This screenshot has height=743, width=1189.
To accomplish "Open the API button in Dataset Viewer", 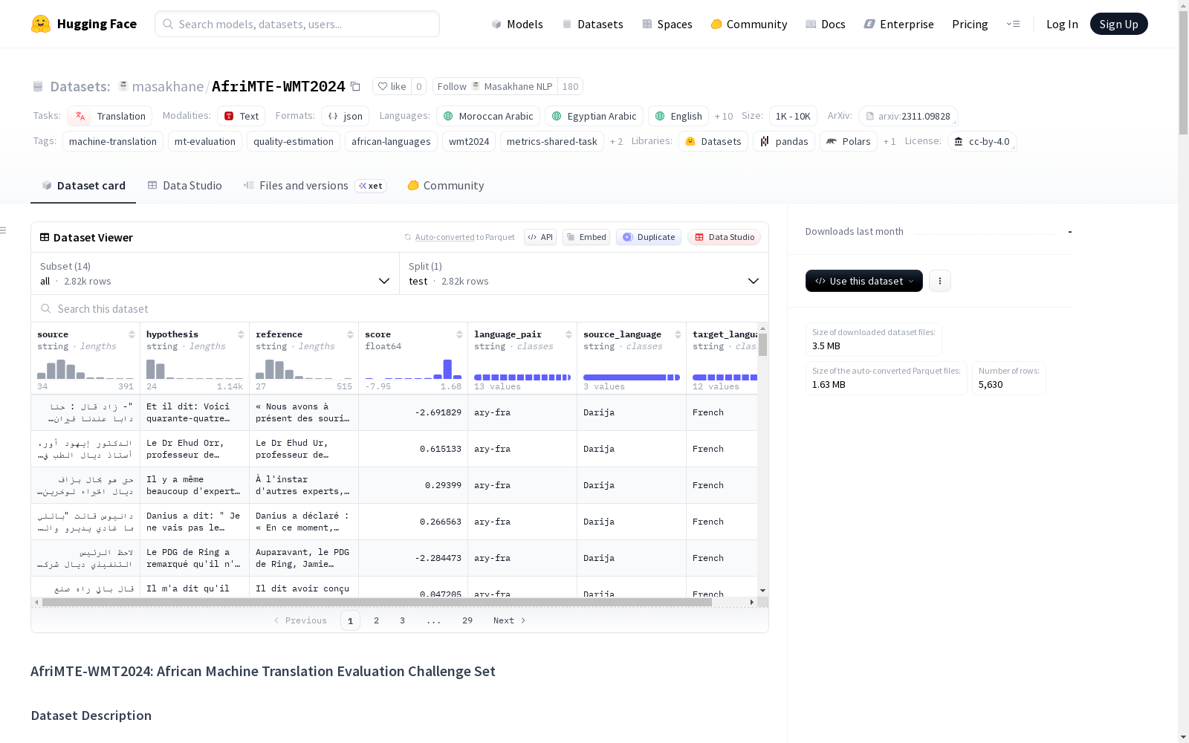I will [x=540, y=237].
